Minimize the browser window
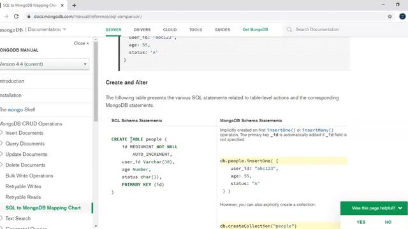408x229 pixels. [x=383, y=4]
